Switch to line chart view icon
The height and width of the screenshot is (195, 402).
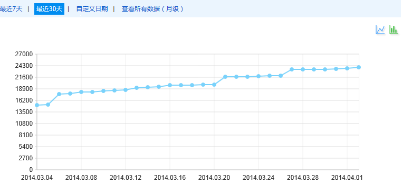tap(380, 29)
